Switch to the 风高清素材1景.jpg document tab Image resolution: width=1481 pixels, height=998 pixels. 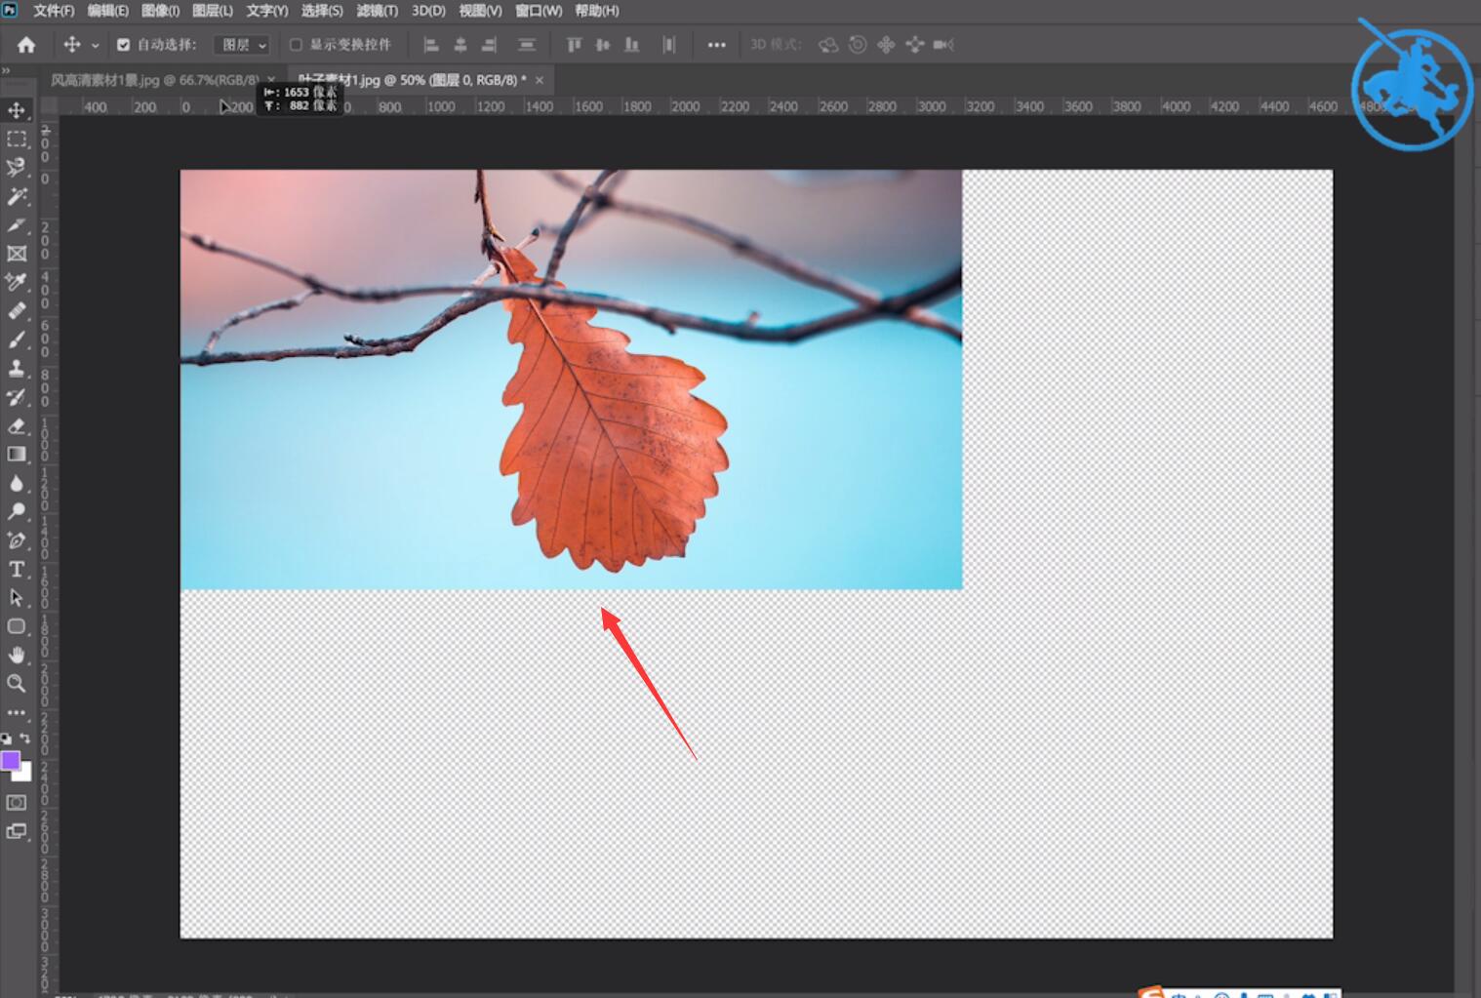coord(155,80)
